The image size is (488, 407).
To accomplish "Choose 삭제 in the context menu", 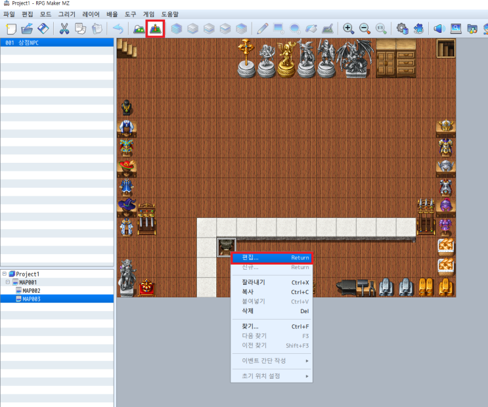I will point(272,311).
